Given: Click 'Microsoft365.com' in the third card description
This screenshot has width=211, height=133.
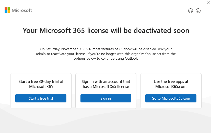Looking at the screenshot, I should 171,87.
